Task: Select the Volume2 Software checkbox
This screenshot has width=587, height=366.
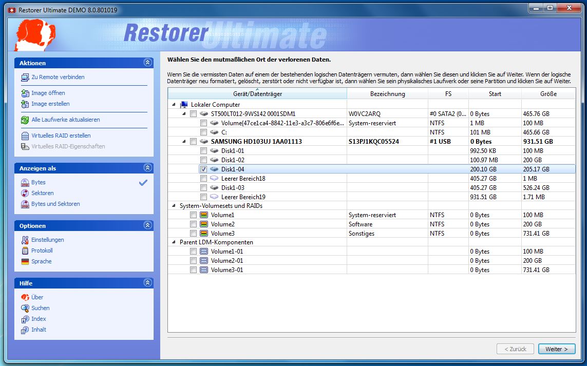Action: pyautogui.click(x=193, y=224)
